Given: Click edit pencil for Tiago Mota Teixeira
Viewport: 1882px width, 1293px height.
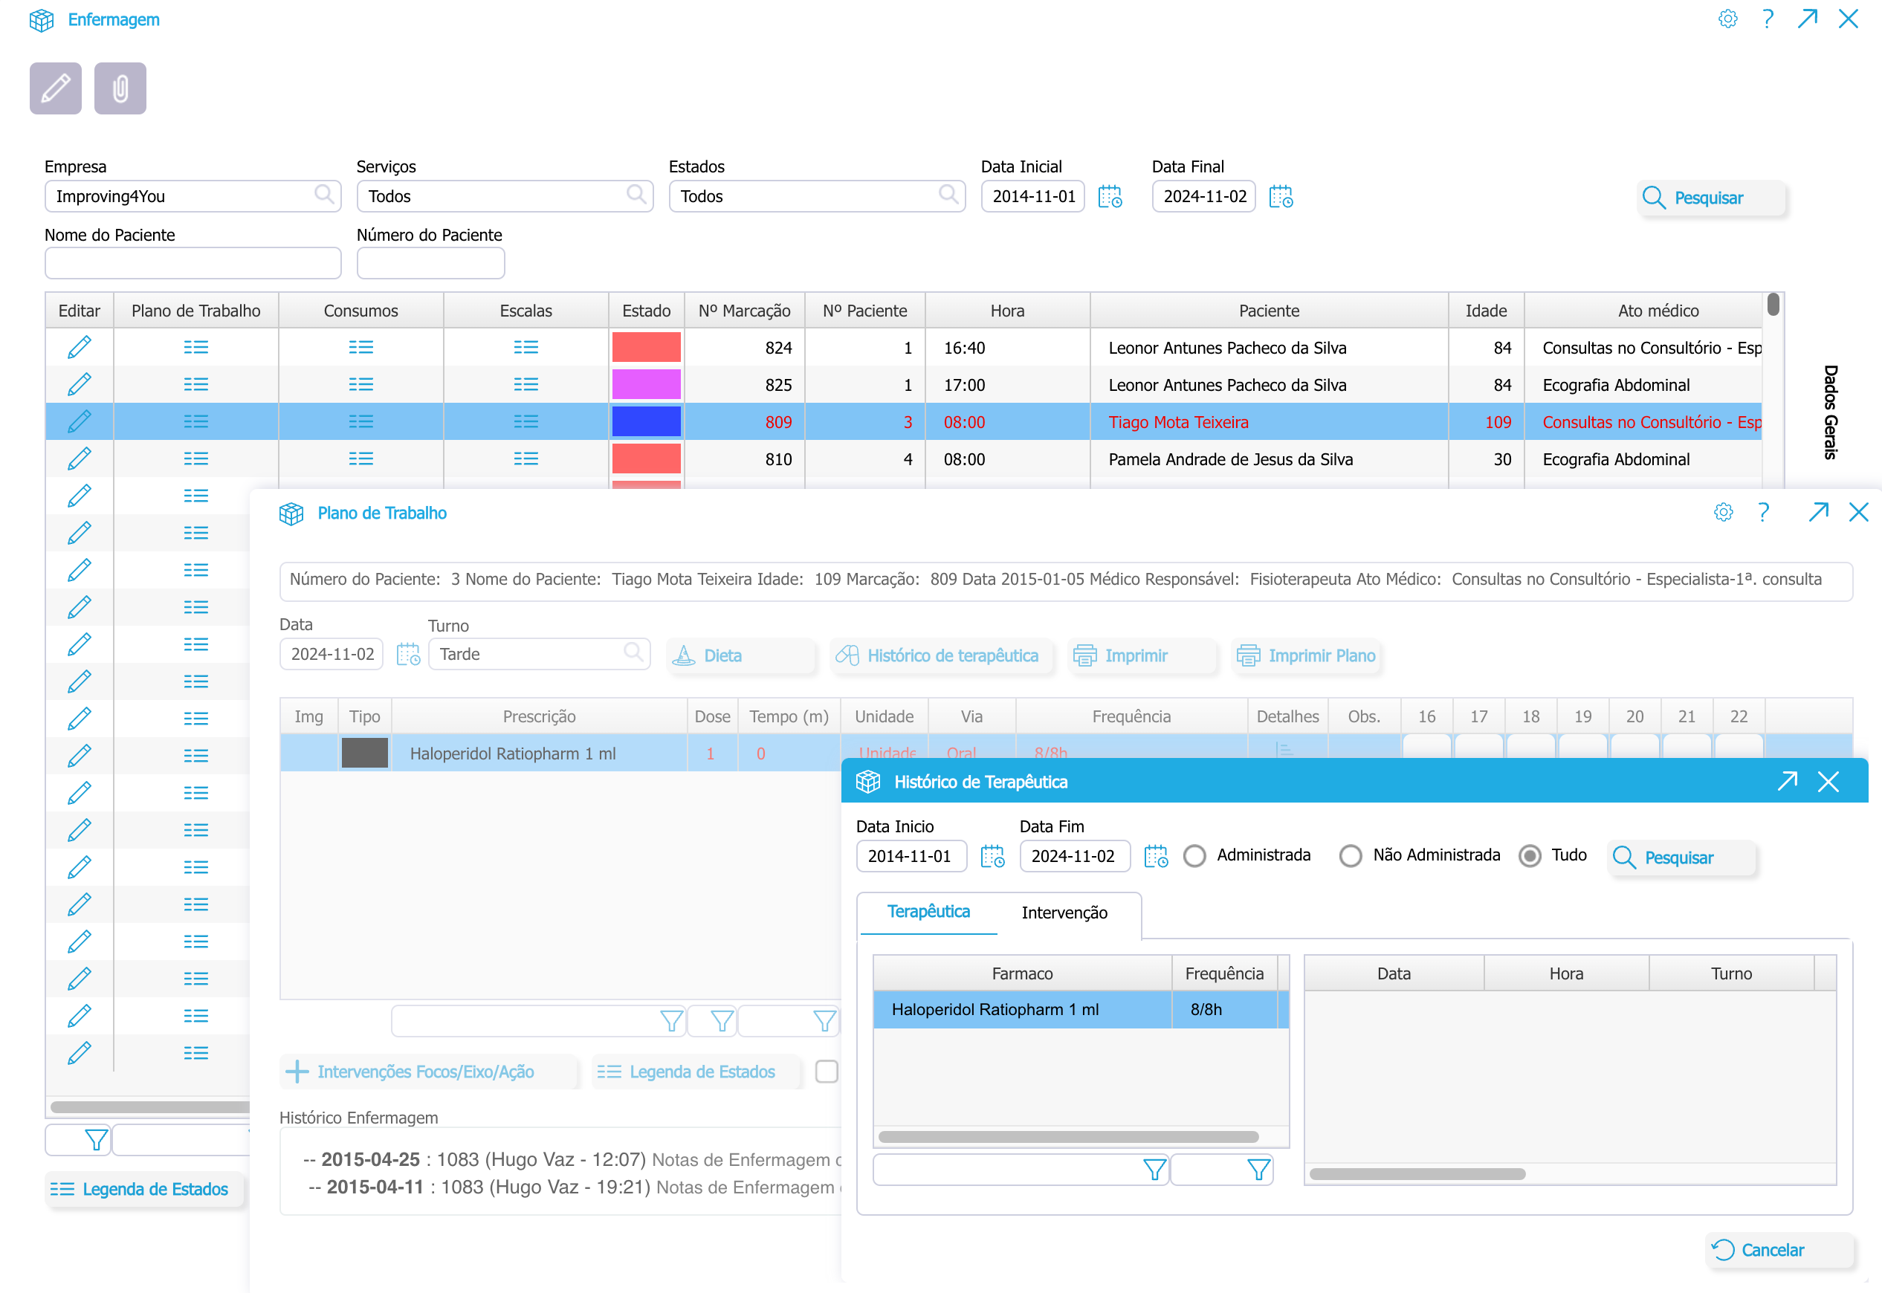Looking at the screenshot, I should pos(79,422).
